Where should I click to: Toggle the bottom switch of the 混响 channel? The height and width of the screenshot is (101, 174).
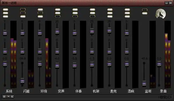127,16
